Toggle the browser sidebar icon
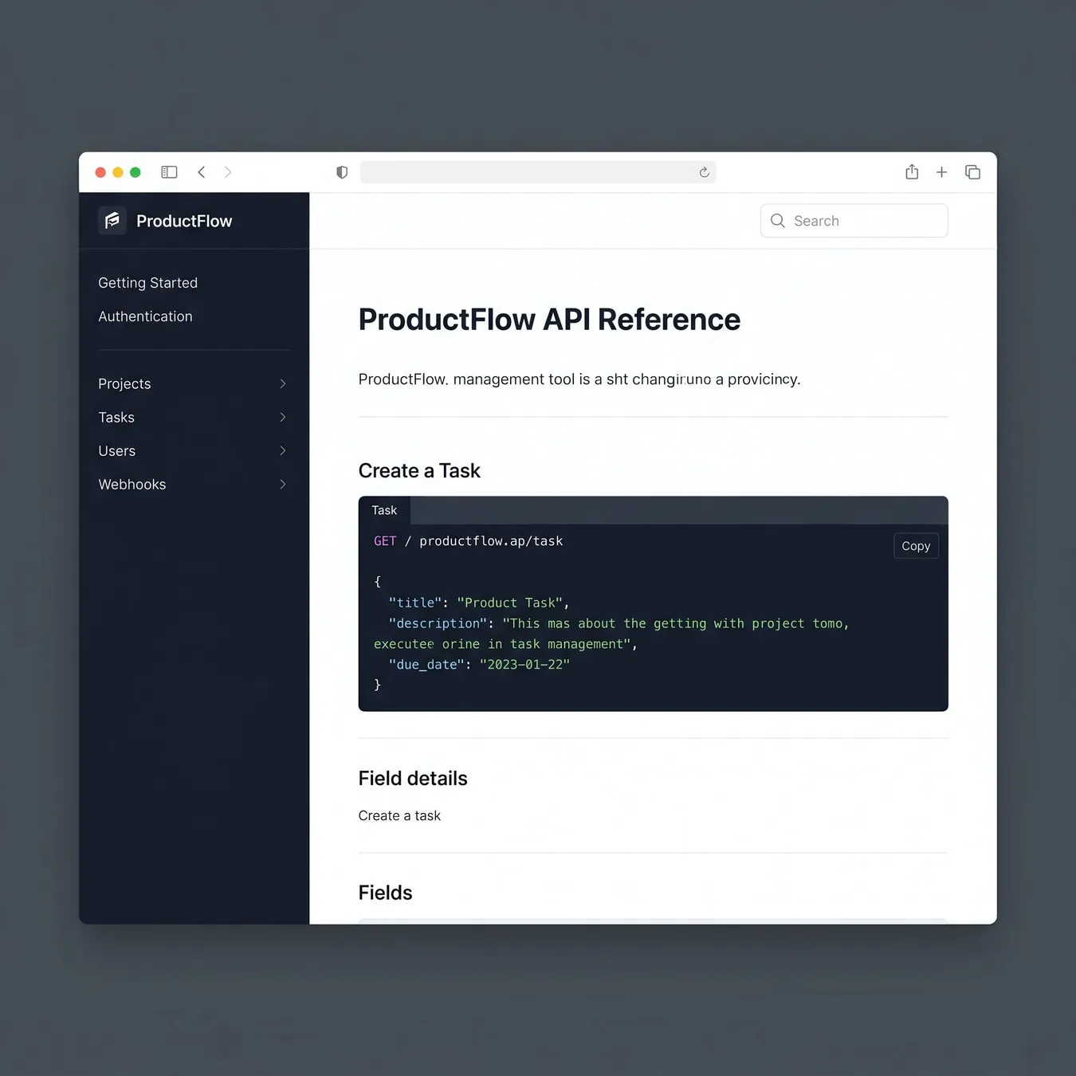 [169, 172]
